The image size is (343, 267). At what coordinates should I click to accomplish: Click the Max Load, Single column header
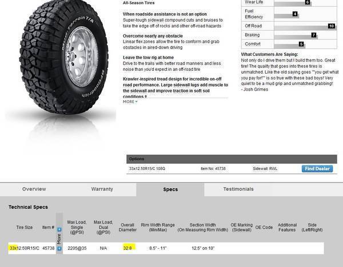pos(77,227)
